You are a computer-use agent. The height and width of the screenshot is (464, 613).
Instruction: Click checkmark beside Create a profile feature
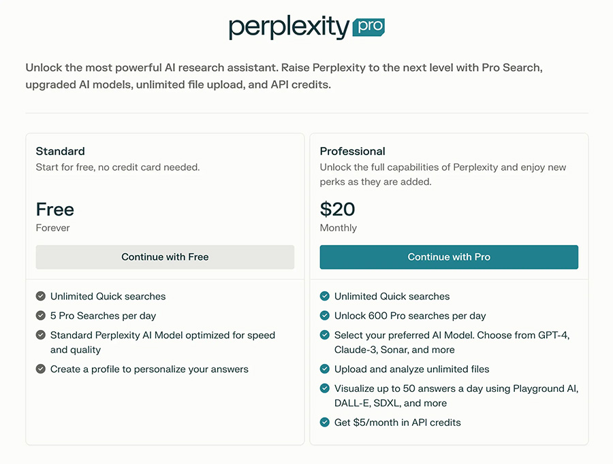[41, 369]
